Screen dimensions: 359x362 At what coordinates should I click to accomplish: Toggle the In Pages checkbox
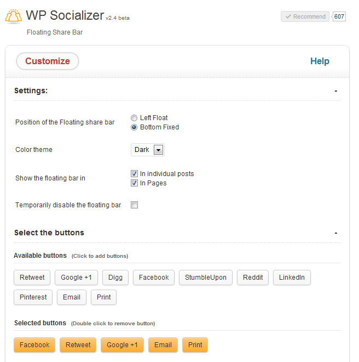(x=134, y=183)
